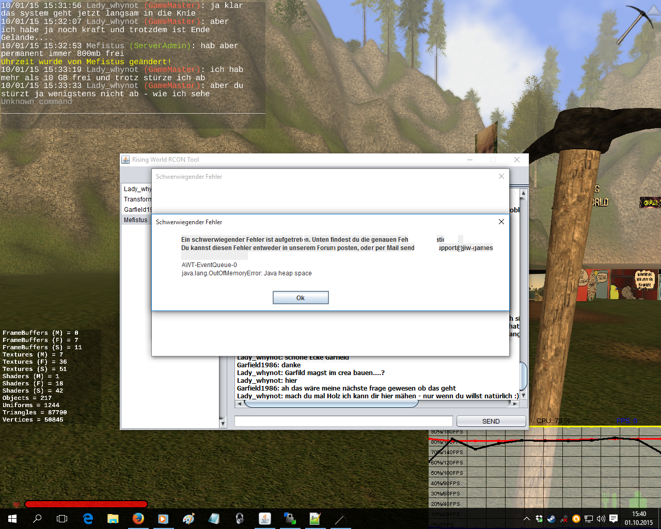Screen dimensions: 661x529
Task: Close the front Schwerwiegender Fehler dialog
Action: [x=501, y=222]
